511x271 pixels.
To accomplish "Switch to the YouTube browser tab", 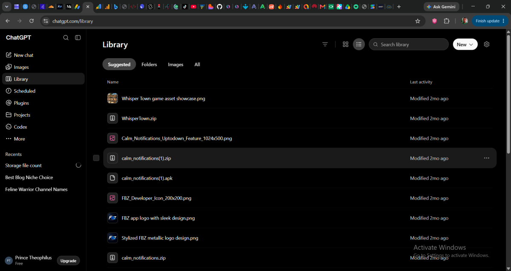I will point(193,7).
